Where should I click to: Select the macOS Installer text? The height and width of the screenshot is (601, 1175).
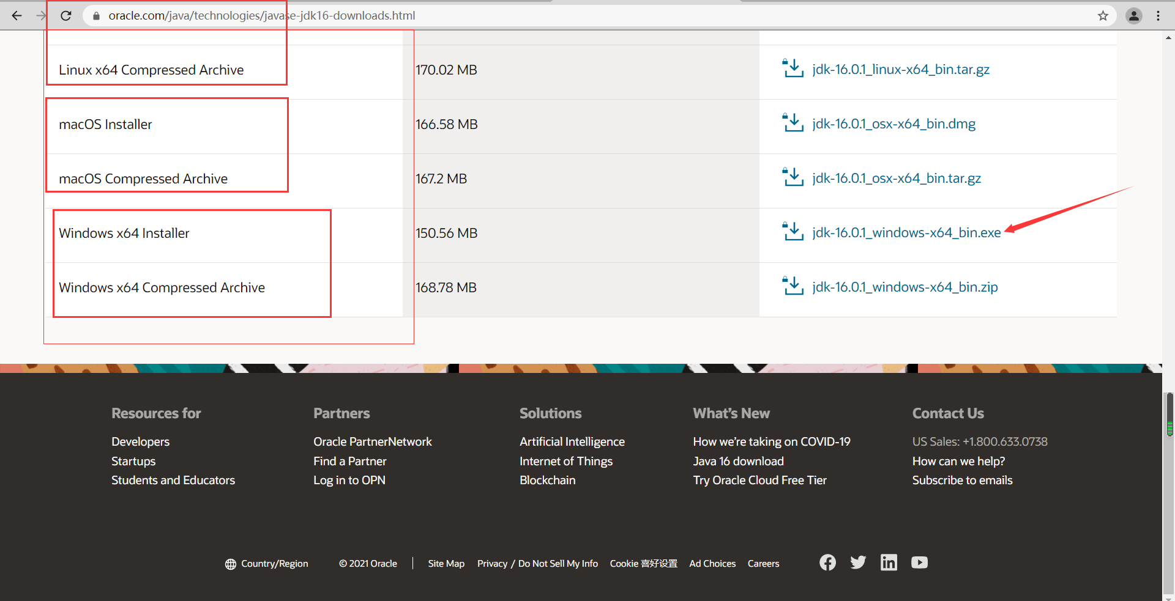pyautogui.click(x=105, y=124)
